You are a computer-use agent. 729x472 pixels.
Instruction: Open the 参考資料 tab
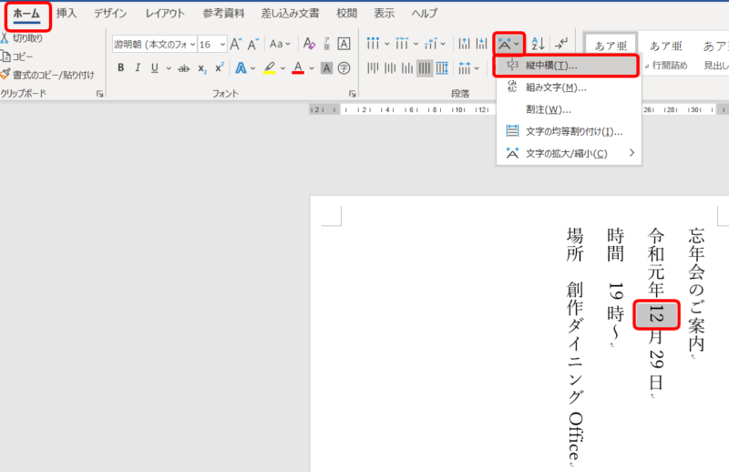pyautogui.click(x=223, y=14)
